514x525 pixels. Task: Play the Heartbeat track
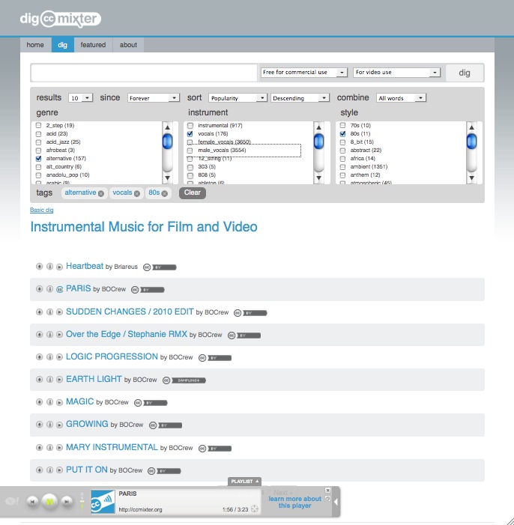coord(59,267)
